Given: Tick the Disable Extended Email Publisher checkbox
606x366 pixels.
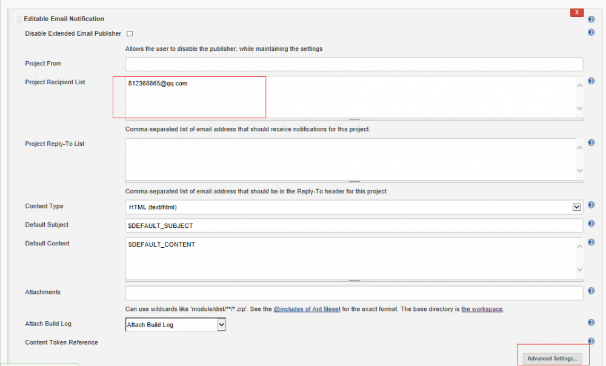Looking at the screenshot, I should [130, 33].
